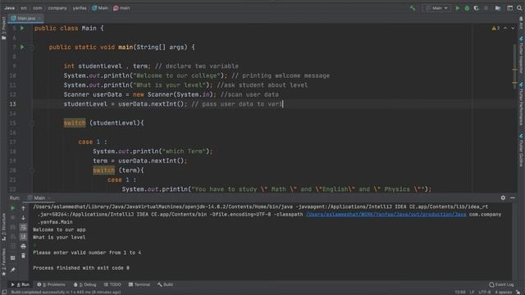The width and height of the screenshot is (525, 295).
Task: Select the Main tab in Run panel
Action: click(x=39, y=198)
